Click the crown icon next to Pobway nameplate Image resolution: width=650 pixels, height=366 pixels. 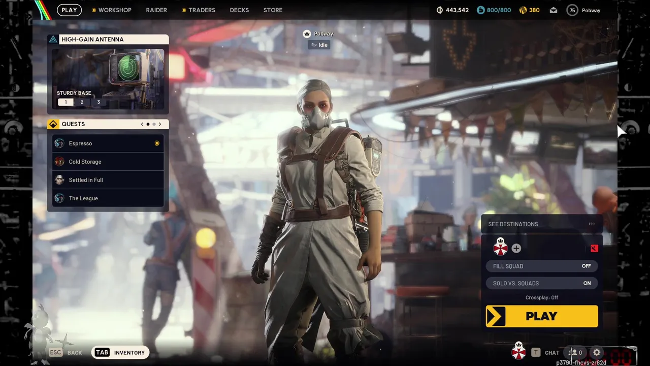(x=307, y=34)
